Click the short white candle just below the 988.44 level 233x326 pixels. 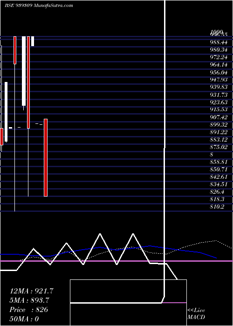click(x=33, y=41)
